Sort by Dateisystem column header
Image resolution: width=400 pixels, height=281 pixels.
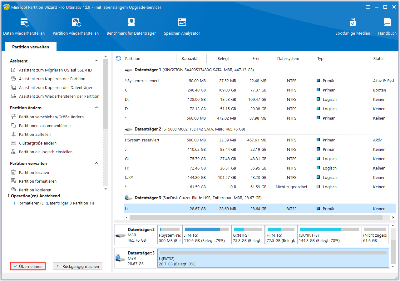tap(288, 59)
